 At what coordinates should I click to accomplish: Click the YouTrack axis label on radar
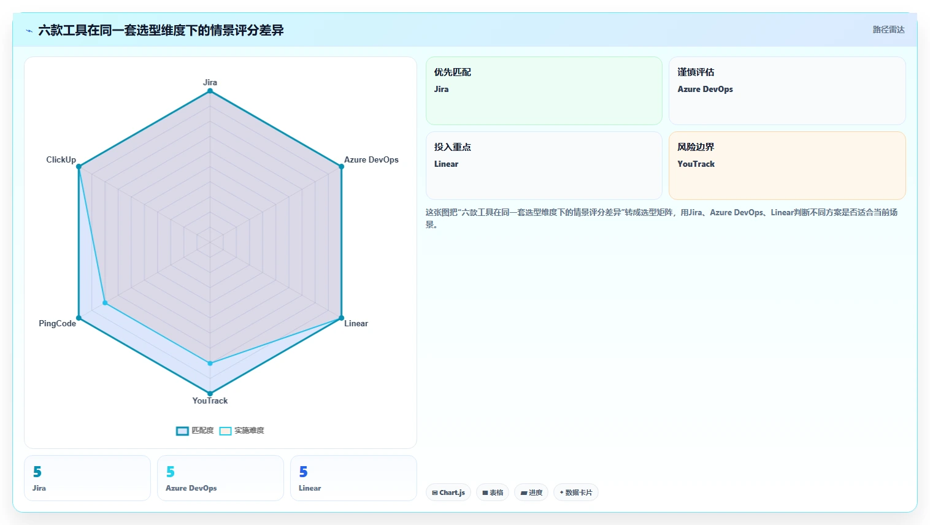click(x=210, y=400)
